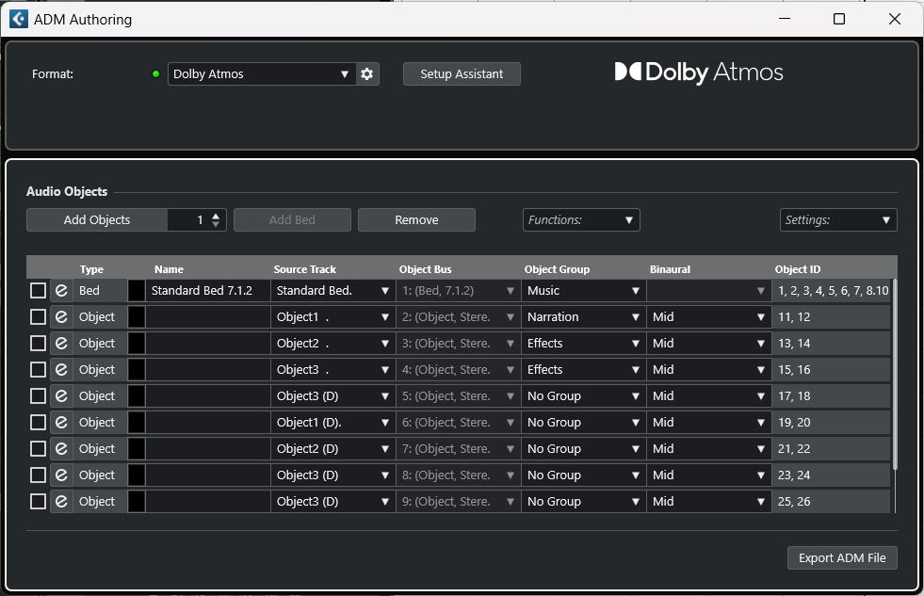Tick checkbox for object with ID 23, 24
924x596 pixels.
pyautogui.click(x=38, y=475)
